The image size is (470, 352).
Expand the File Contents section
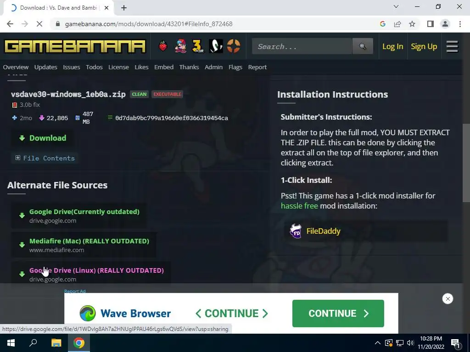(45, 158)
